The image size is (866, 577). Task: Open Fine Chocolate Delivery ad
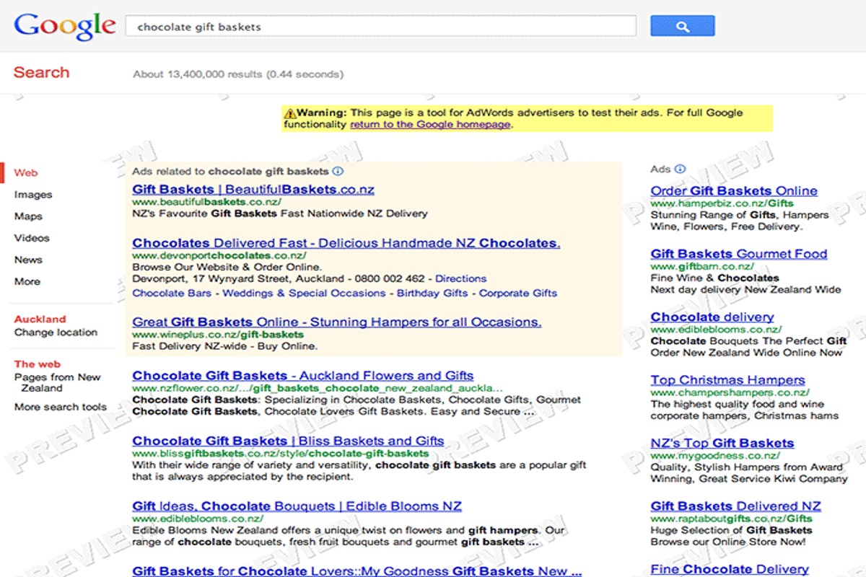(x=730, y=569)
